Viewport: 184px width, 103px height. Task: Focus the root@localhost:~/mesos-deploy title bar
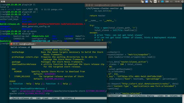point(134,5)
